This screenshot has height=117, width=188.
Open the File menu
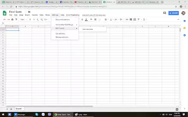click(11, 15)
